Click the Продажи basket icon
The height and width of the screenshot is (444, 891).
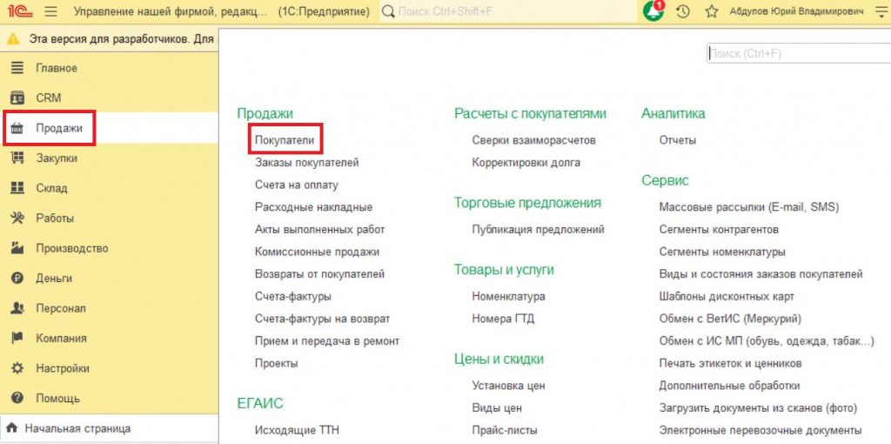pos(17,129)
